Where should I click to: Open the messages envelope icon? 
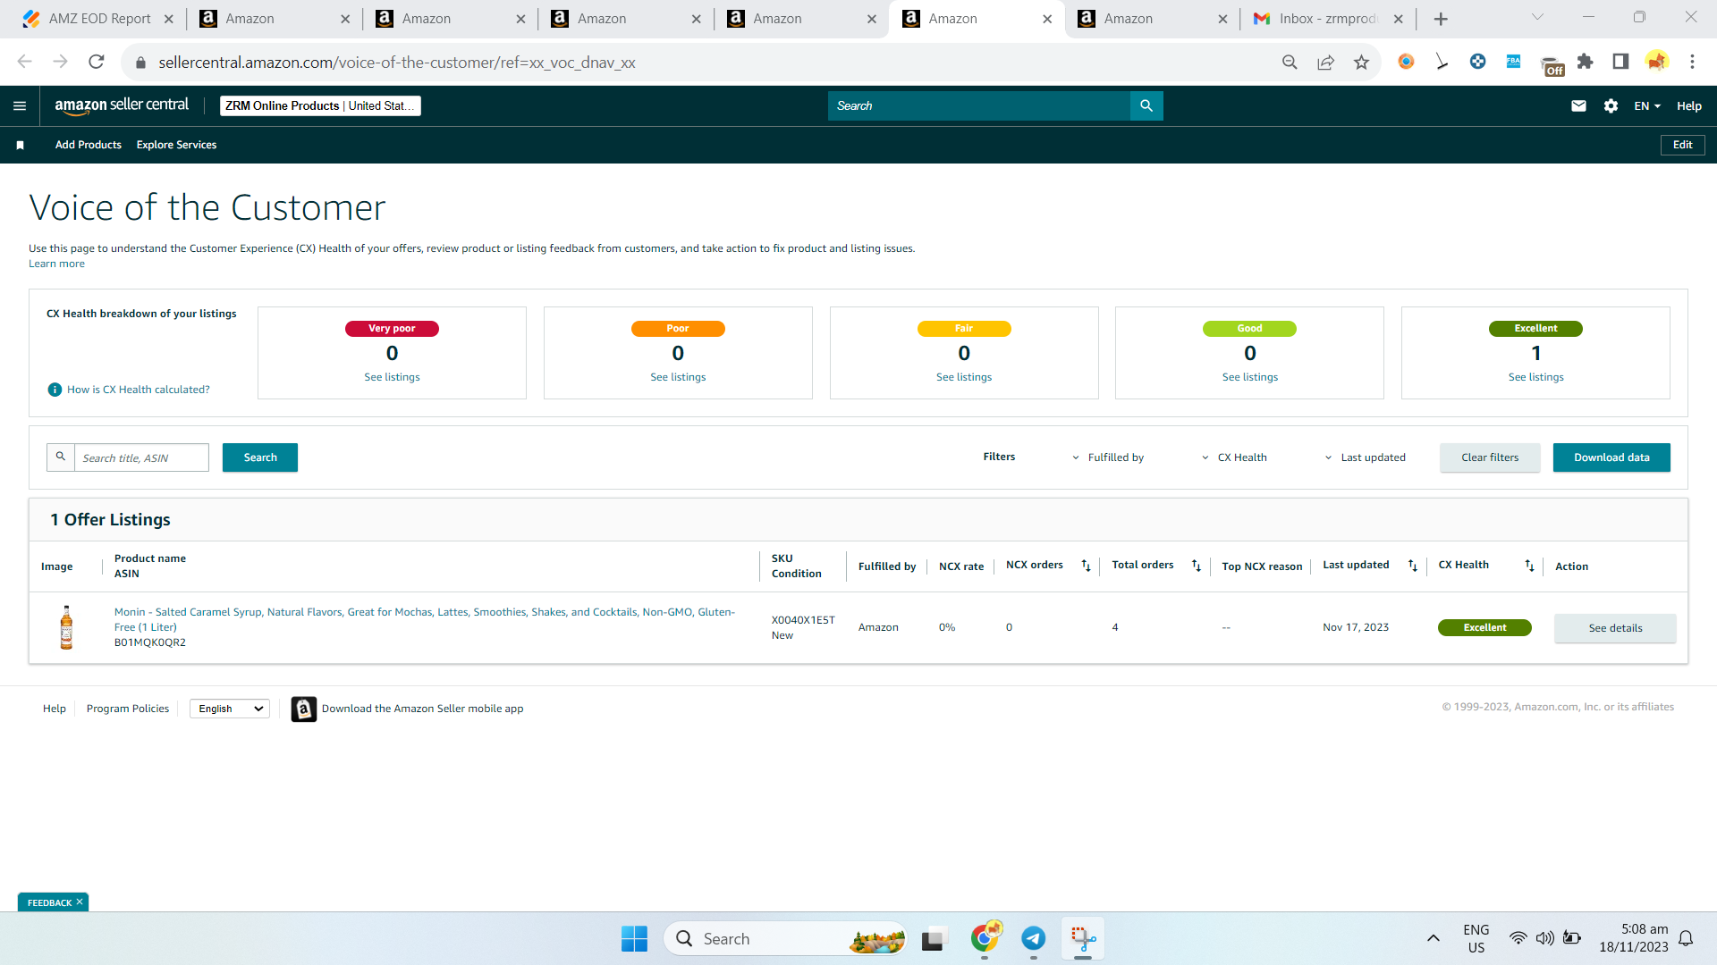point(1578,105)
